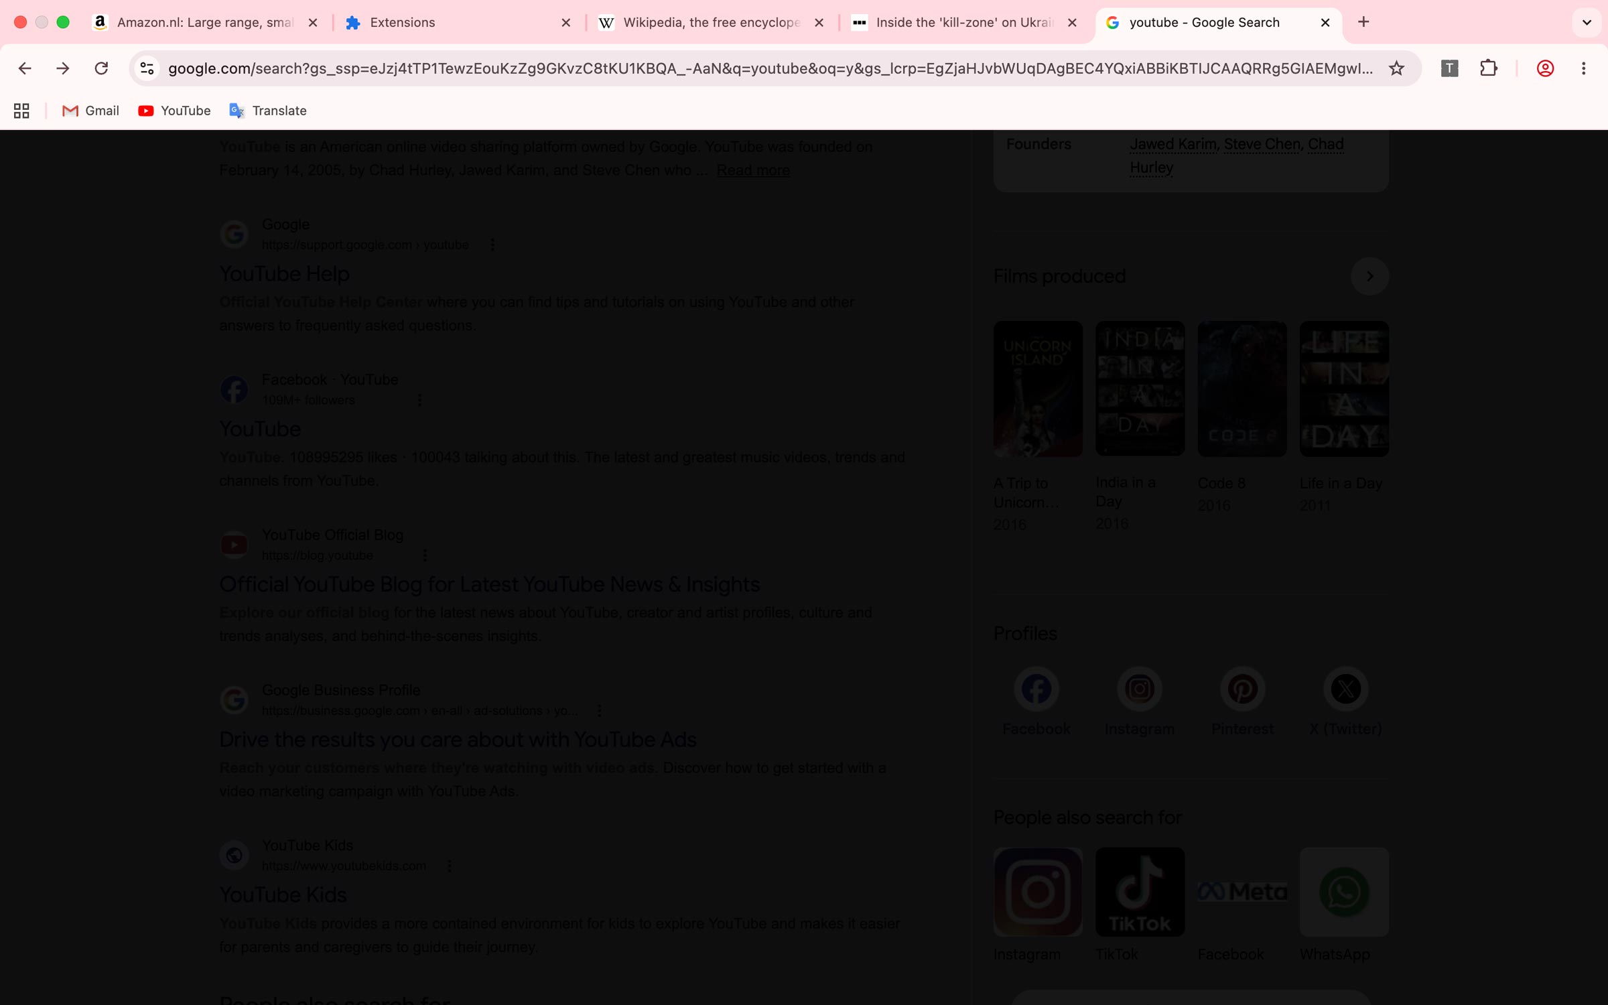Switch to the Wikipedia tab
1608x1005 pixels.
point(711,22)
